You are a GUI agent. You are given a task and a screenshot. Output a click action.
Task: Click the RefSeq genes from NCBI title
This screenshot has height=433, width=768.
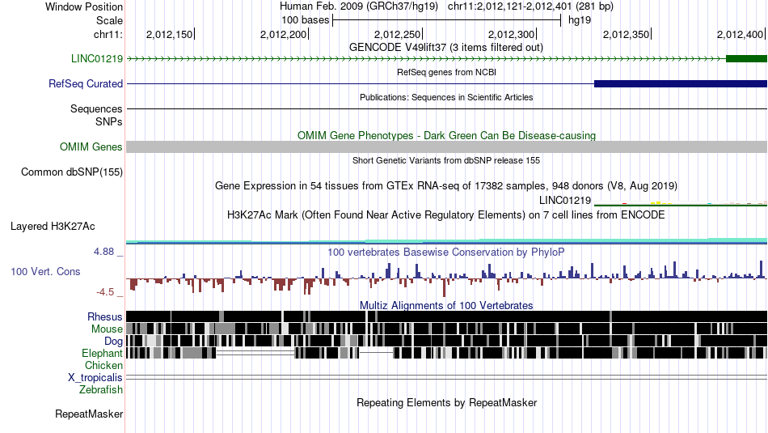[446, 72]
